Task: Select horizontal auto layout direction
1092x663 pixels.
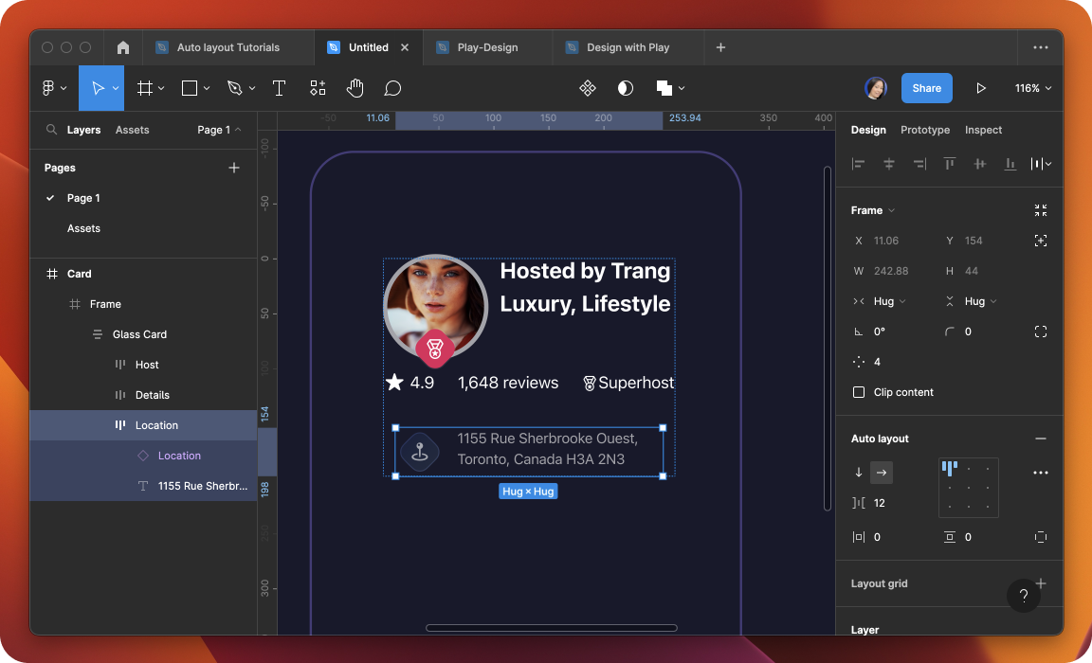Action: click(x=882, y=473)
